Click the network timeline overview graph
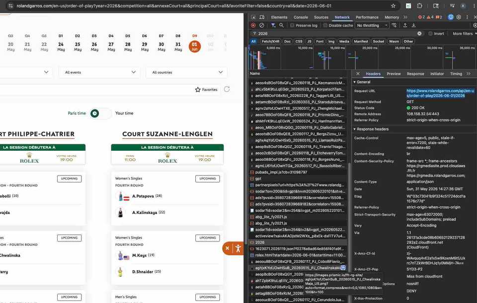 (x=363, y=58)
